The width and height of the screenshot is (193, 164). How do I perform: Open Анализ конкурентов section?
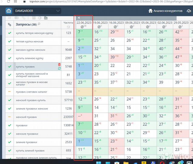tap(165, 11)
